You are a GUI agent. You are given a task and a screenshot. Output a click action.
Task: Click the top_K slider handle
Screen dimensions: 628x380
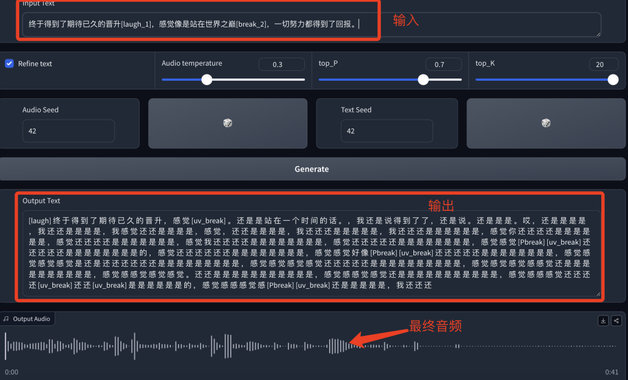point(613,80)
